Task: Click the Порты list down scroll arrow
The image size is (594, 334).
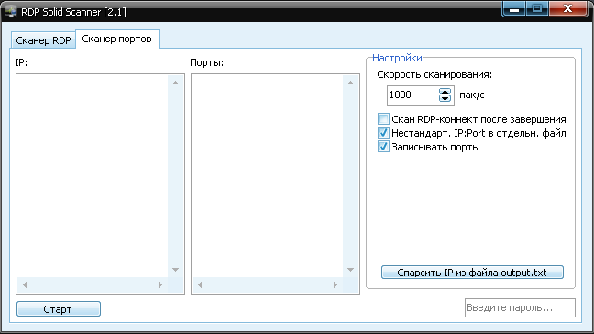Action: [350, 270]
